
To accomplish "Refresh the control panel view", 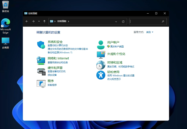I will (123, 21).
